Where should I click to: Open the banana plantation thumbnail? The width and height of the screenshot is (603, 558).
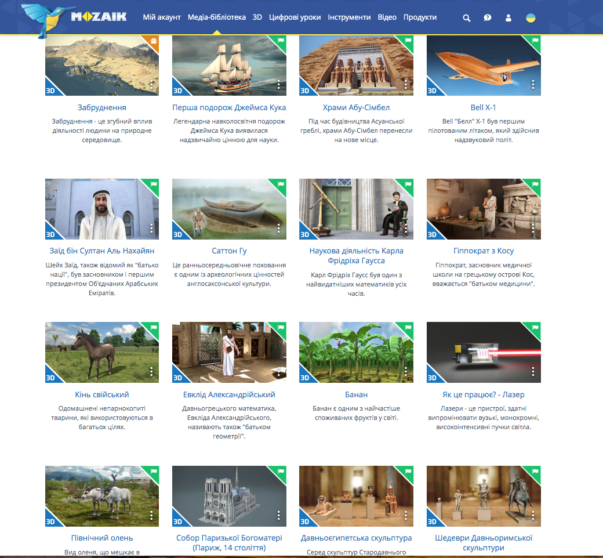pos(356,353)
